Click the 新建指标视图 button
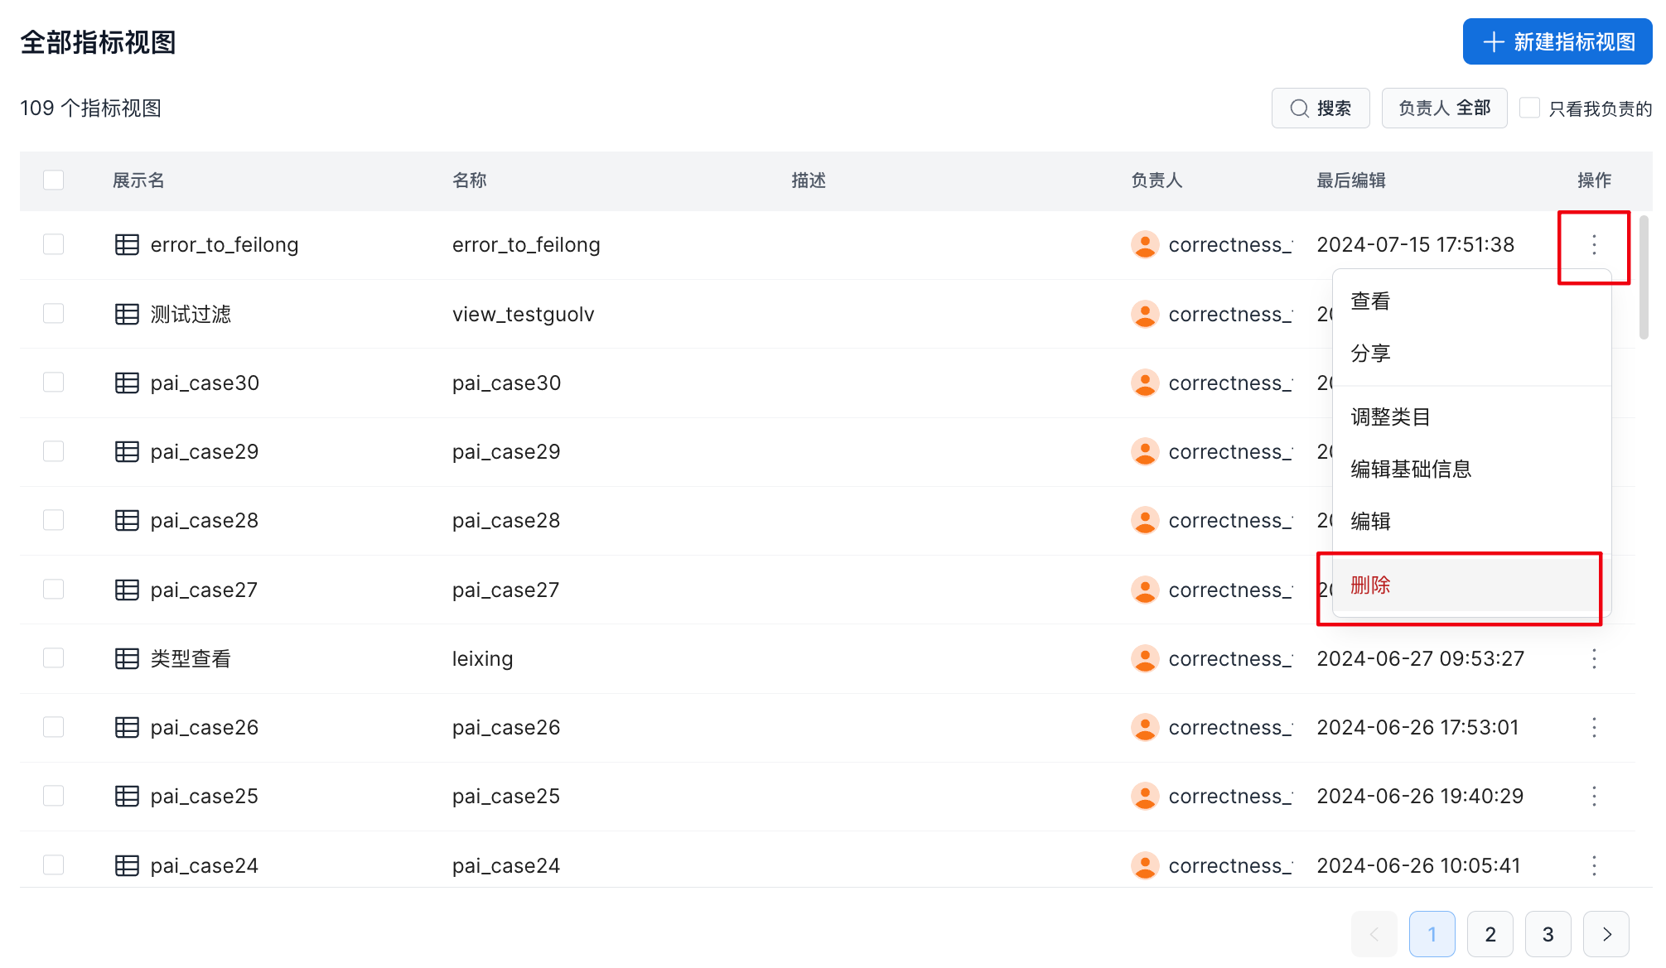Screen dimensions: 1666x968 1557,42
